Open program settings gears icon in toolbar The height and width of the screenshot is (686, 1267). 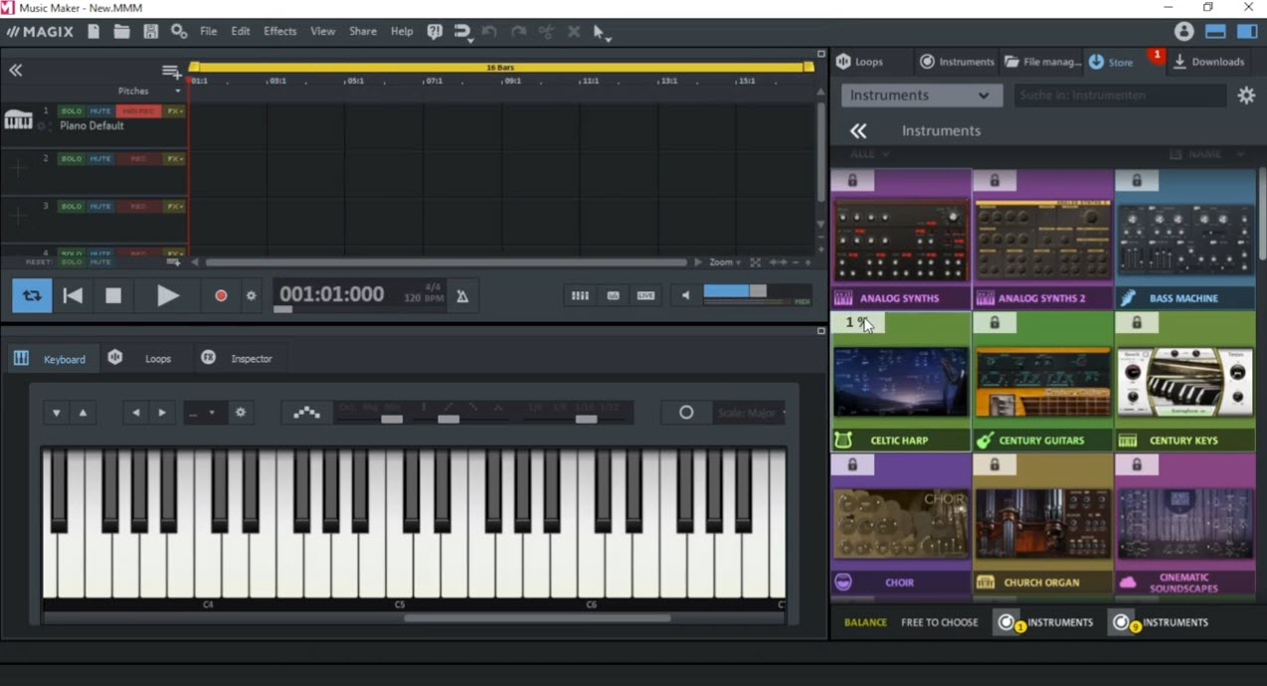179,32
